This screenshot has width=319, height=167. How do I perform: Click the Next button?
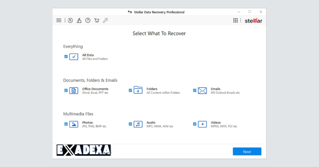(247, 151)
